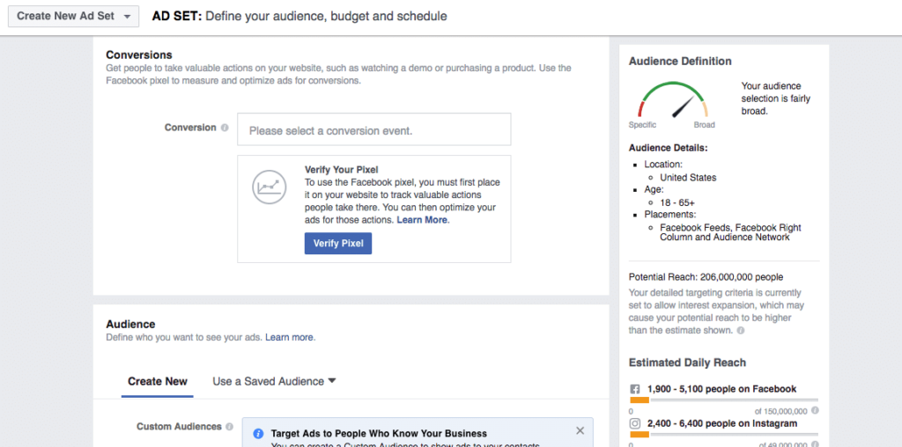
Task: Dismiss the Target Ads notice
Action: coord(580,431)
